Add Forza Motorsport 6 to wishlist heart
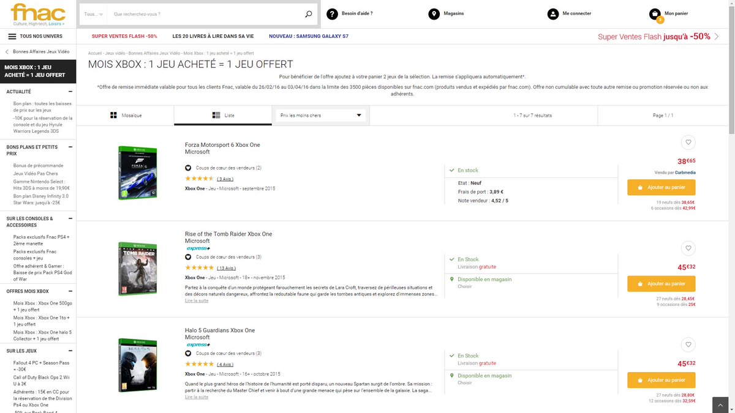The image size is (735, 413). 688,142
